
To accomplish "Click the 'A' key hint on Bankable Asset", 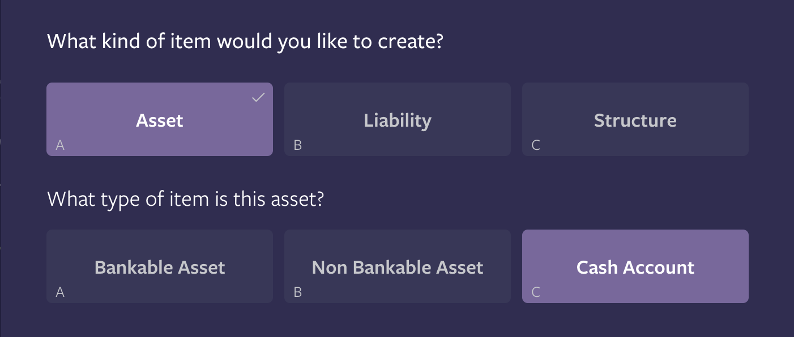I will (60, 292).
